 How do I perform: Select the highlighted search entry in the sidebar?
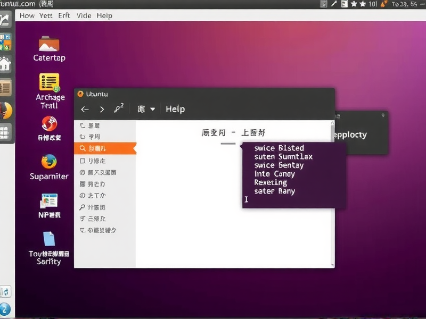pyautogui.click(x=104, y=149)
